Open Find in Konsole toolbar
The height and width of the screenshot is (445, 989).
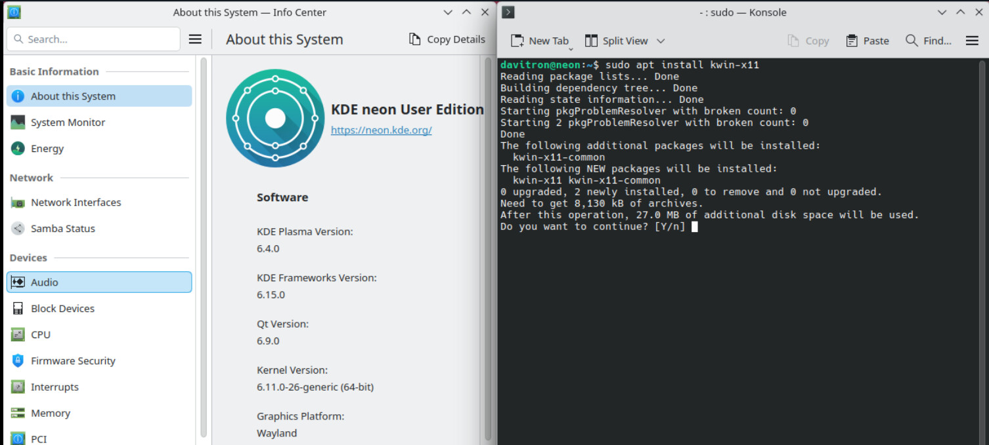click(929, 41)
